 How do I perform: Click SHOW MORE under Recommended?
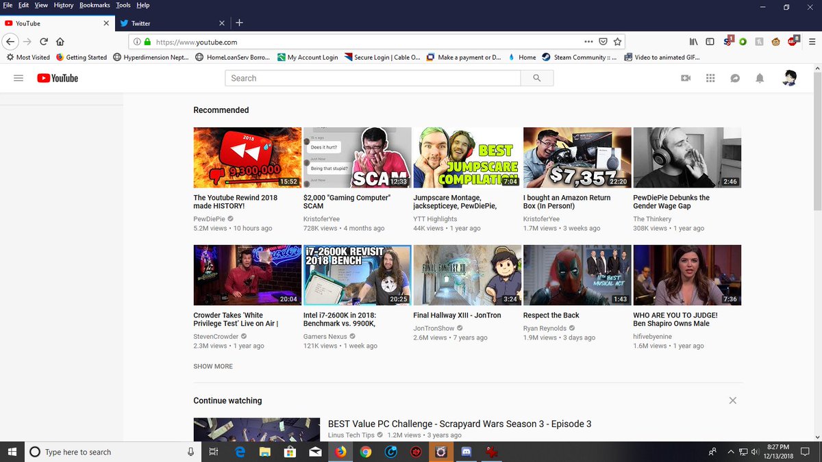tap(213, 366)
